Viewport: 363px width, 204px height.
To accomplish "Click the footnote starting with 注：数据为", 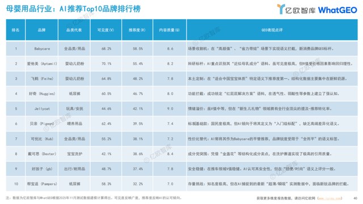I will [94, 198].
